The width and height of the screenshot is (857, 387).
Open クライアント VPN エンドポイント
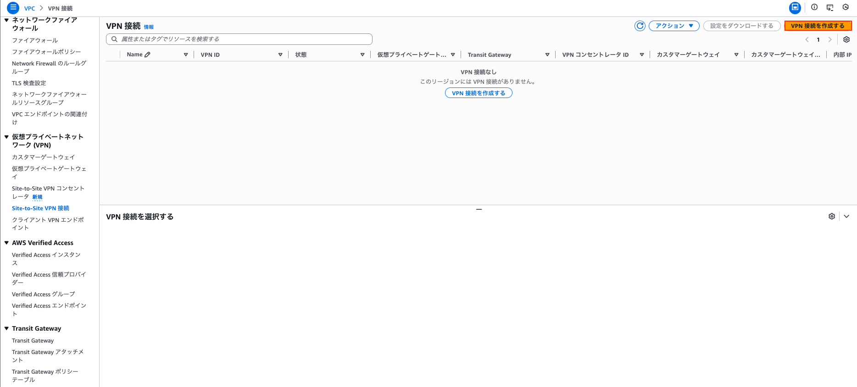48,223
